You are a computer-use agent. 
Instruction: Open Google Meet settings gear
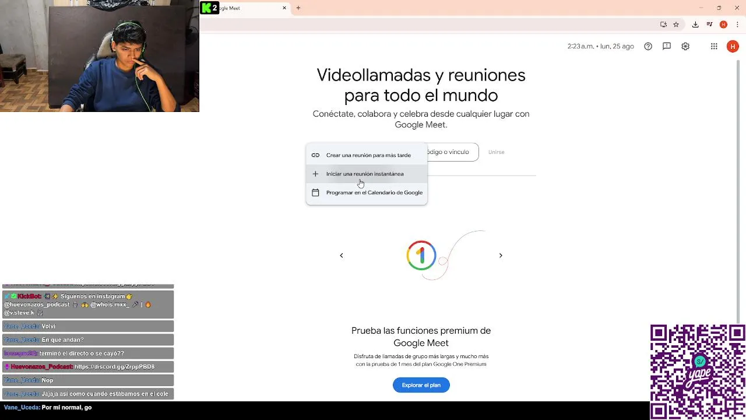(685, 47)
